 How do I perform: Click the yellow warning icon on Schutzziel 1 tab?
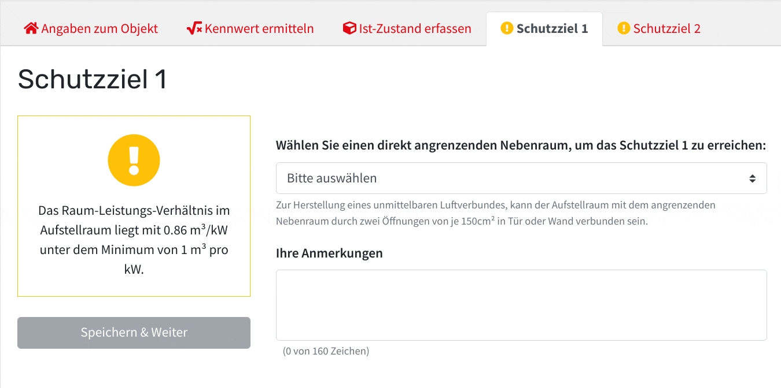507,28
